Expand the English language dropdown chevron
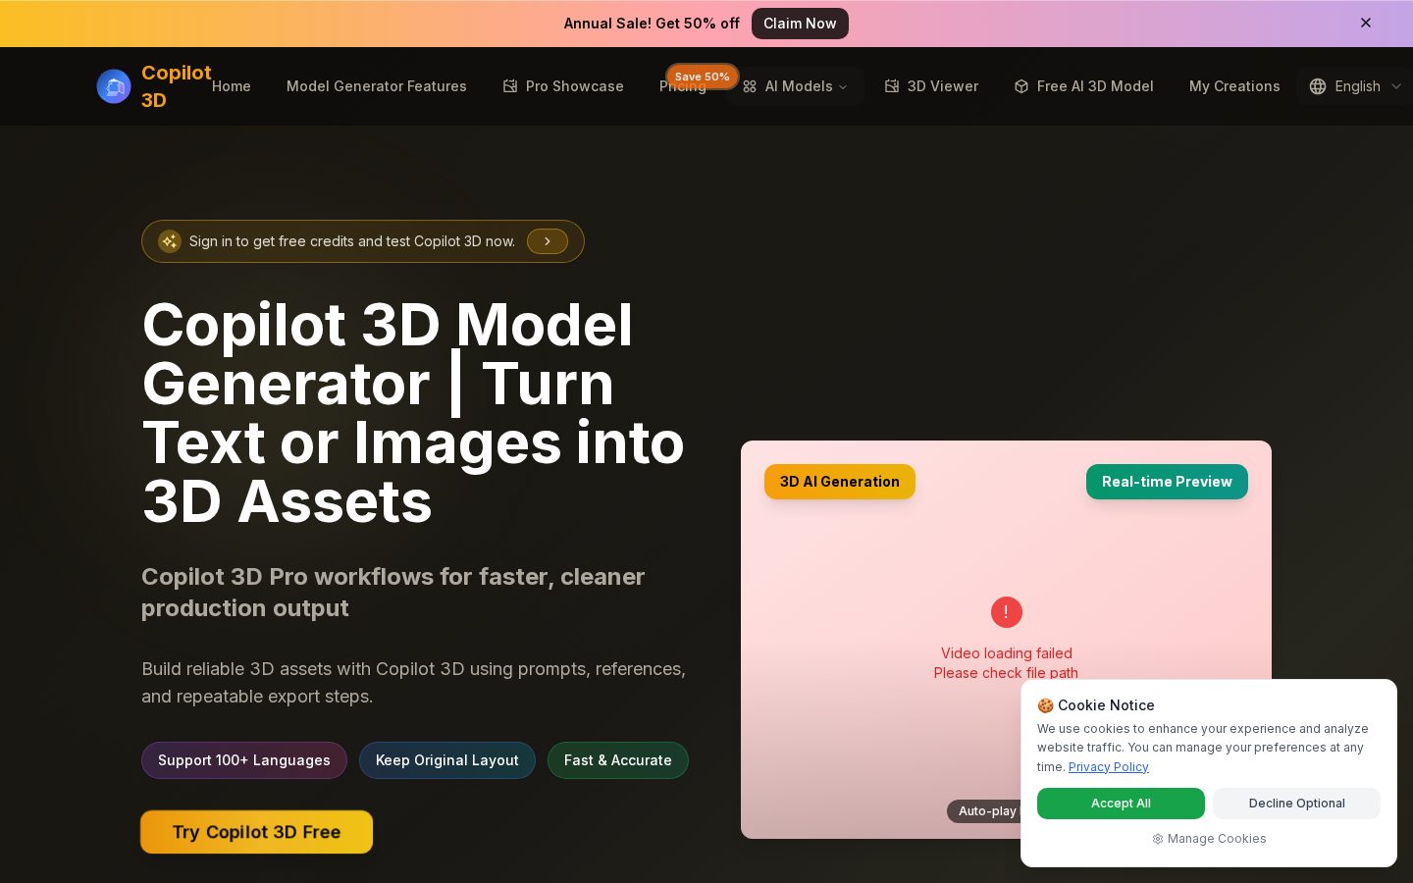Image resolution: width=1413 pixels, height=883 pixels. click(x=1396, y=86)
